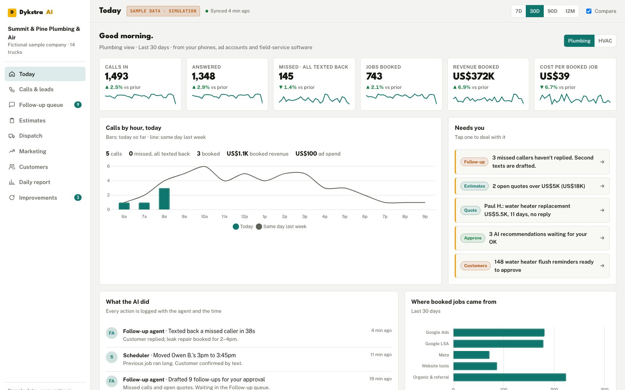Click the Google Ads bar
The height and width of the screenshot is (390, 625).
pyautogui.click(x=499, y=333)
